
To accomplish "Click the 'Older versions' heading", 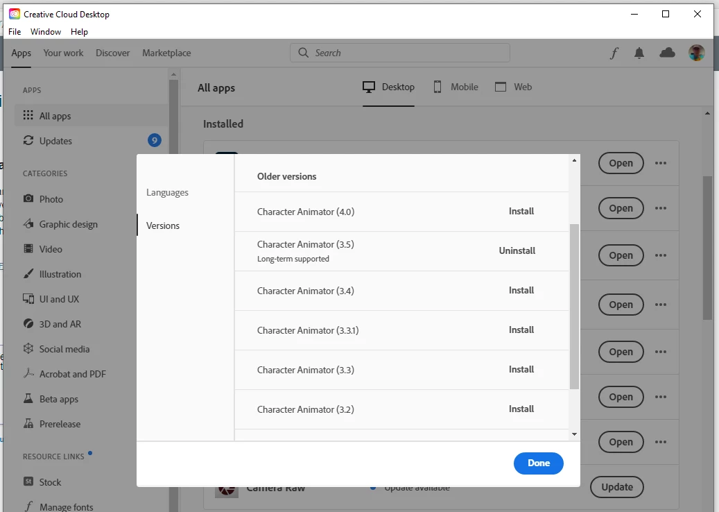I will [286, 176].
